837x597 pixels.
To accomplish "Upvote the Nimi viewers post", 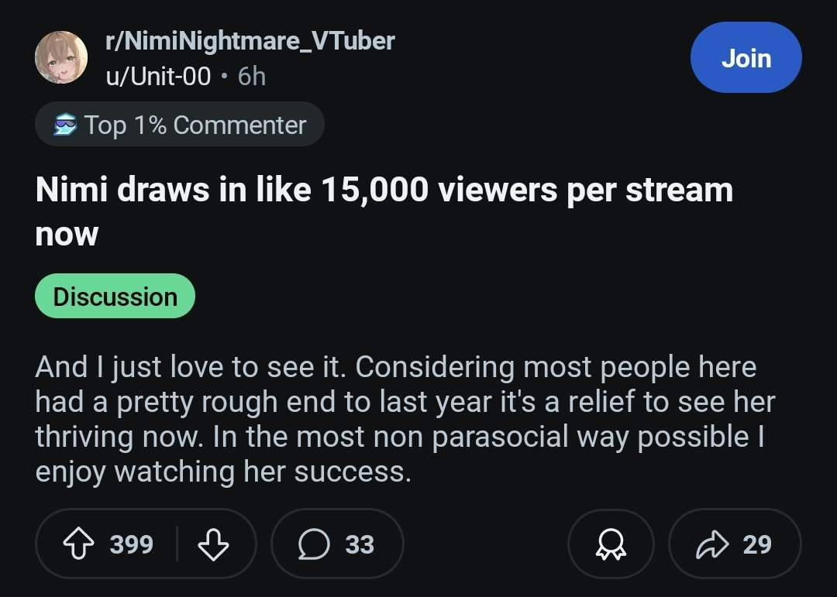I will 80,544.
